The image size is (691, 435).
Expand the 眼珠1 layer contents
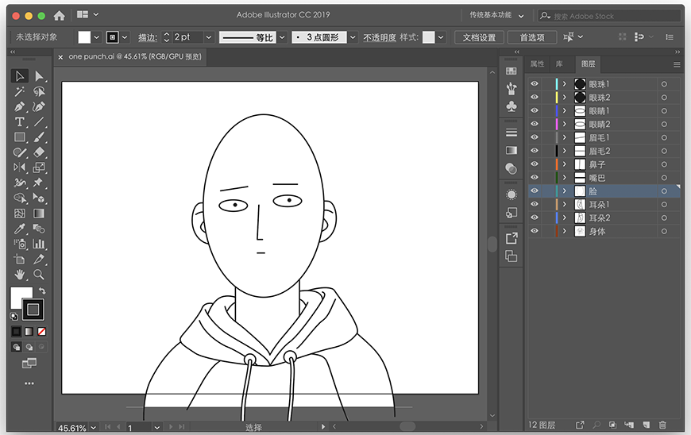click(x=565, y=83)
